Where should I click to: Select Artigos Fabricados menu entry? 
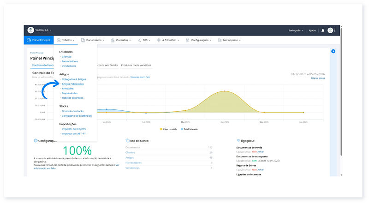(72, 84)
